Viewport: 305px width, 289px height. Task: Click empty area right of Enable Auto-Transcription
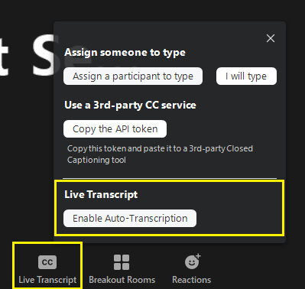[238, 219]
